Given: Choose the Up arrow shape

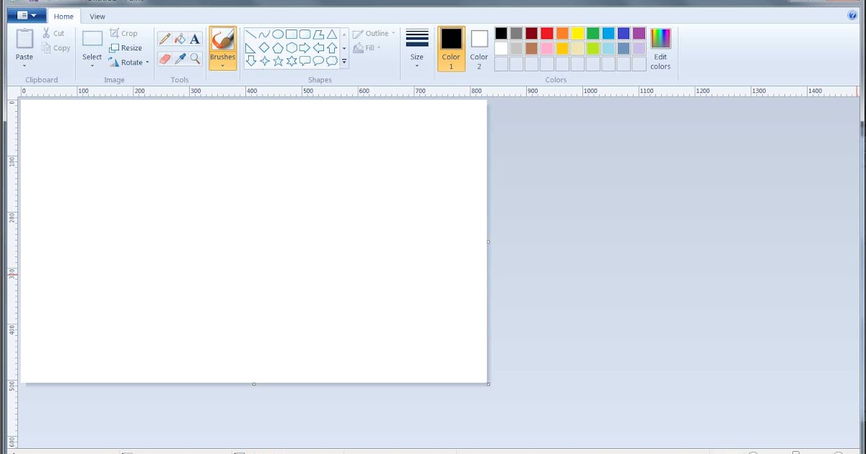Looking at the screenshot, I should (x=332, y=48).
